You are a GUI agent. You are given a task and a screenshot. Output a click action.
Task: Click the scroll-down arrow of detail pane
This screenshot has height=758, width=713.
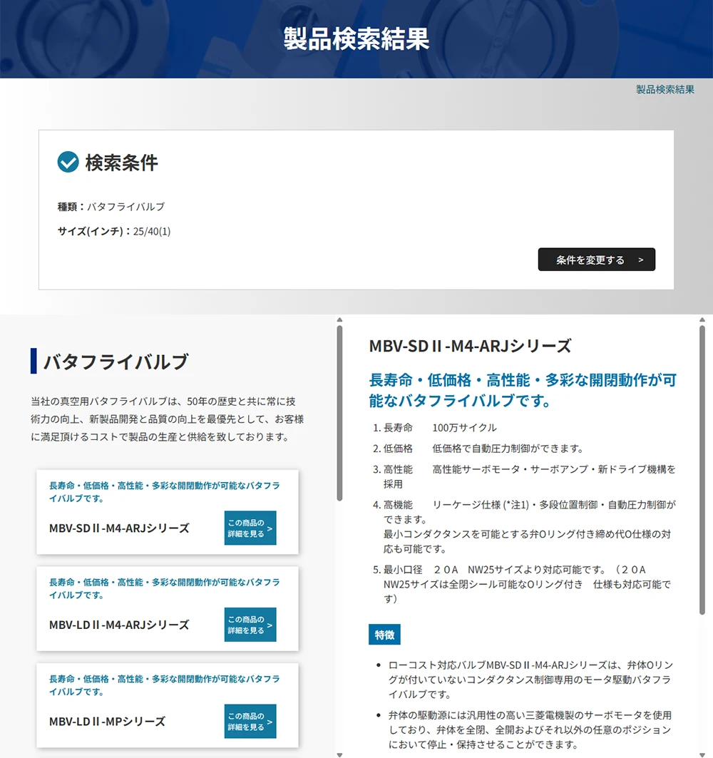tap(702, 754)
